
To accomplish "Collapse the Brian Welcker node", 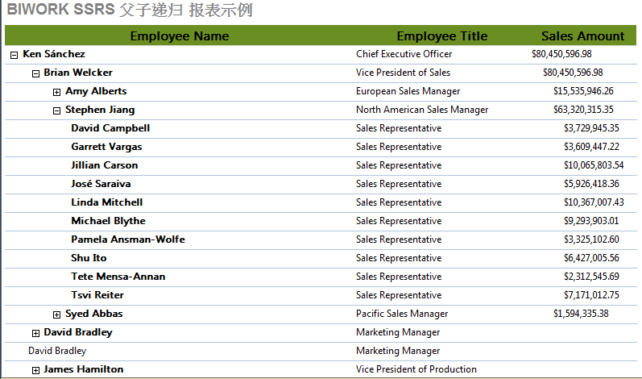I will (35, 73).
